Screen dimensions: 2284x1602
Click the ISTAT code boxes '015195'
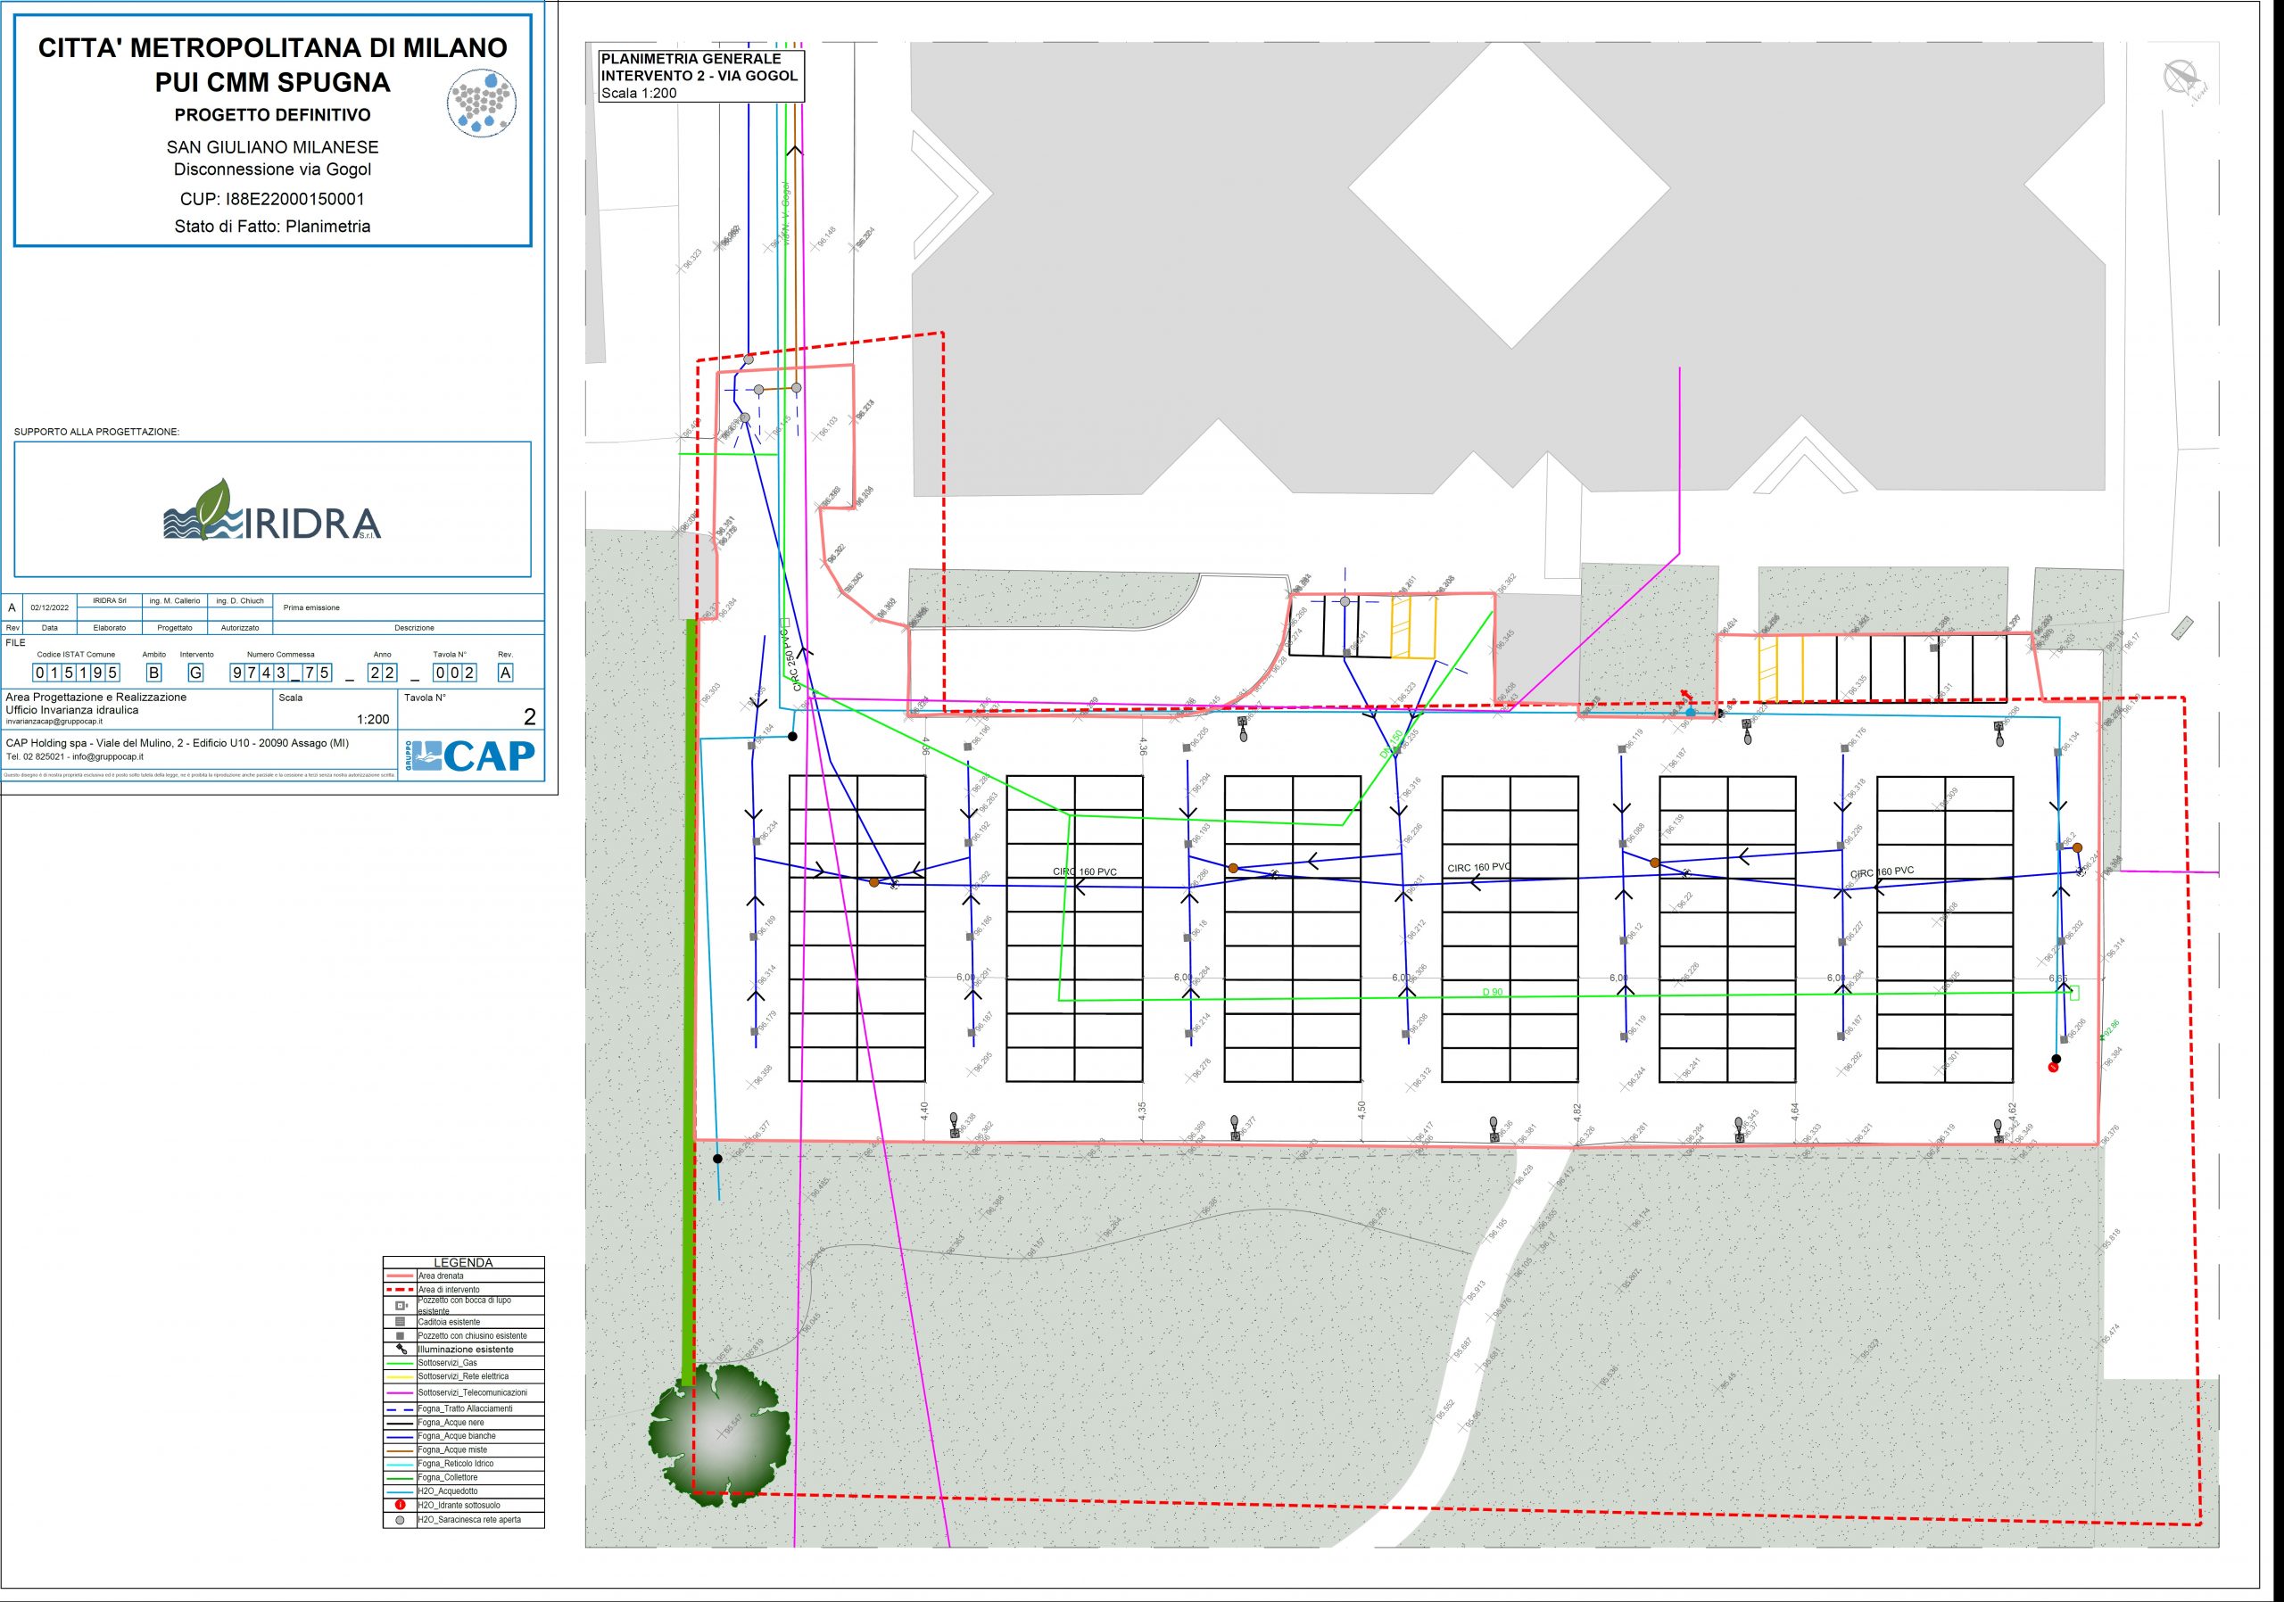(x=77, y=673)
